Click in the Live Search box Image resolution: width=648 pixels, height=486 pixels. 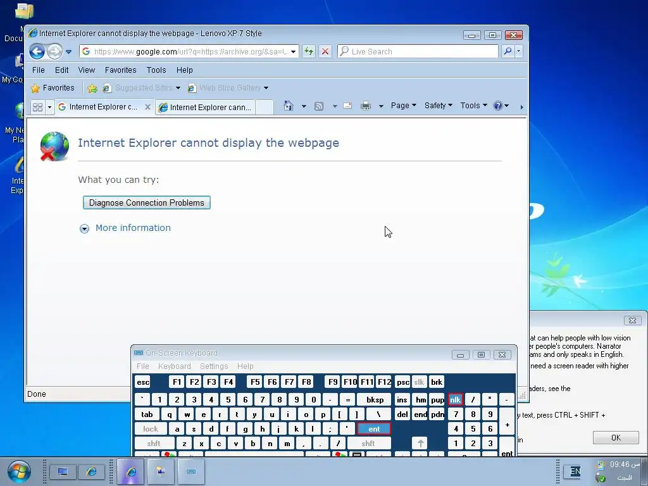click(418, 51)
